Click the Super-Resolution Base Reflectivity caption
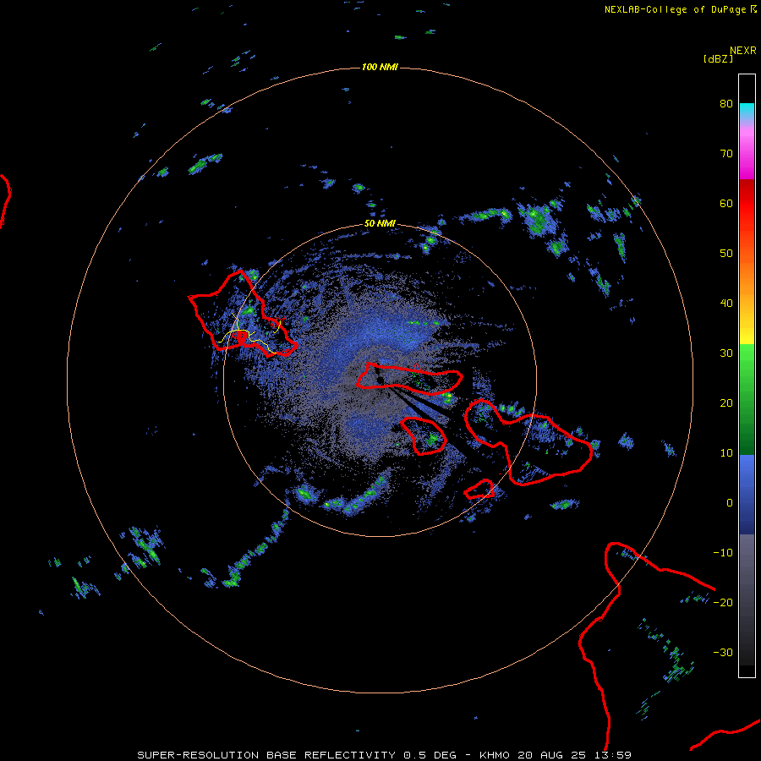This screenshot has width=761, height=761. [384, 755]
